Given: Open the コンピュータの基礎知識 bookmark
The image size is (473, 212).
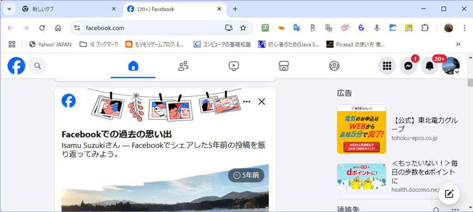Looking at the screenshot, I should click(222, 45).
